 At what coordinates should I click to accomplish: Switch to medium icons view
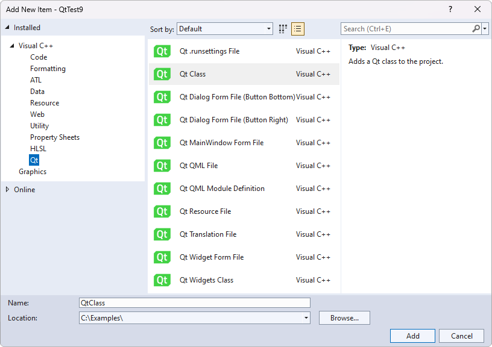pos(282,28)
